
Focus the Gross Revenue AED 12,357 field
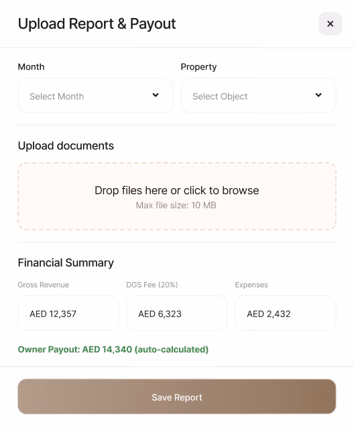coord(68,313)
